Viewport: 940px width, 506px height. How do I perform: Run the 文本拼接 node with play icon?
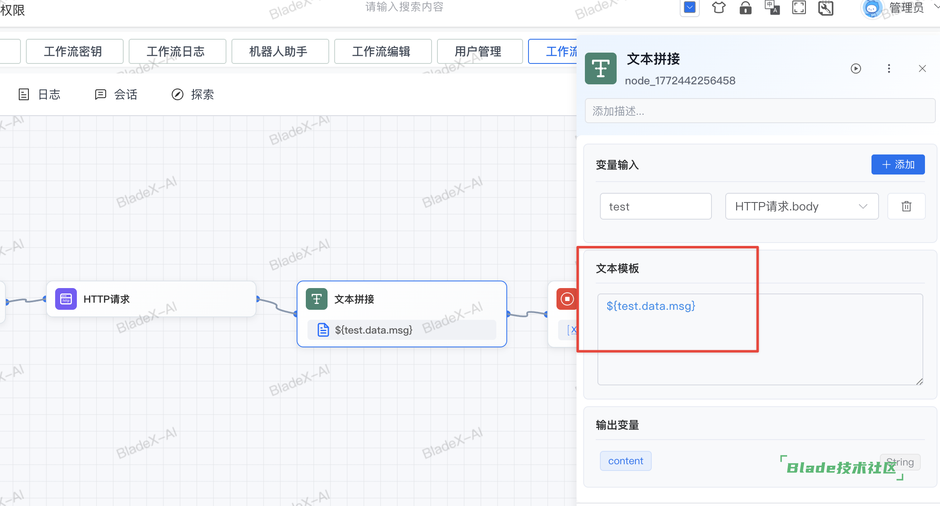click(856, 68)
